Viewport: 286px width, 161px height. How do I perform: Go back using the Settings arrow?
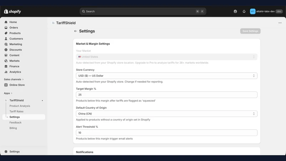point(75,31)
